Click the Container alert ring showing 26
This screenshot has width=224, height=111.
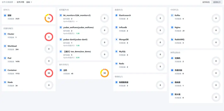tap(49, 73)
